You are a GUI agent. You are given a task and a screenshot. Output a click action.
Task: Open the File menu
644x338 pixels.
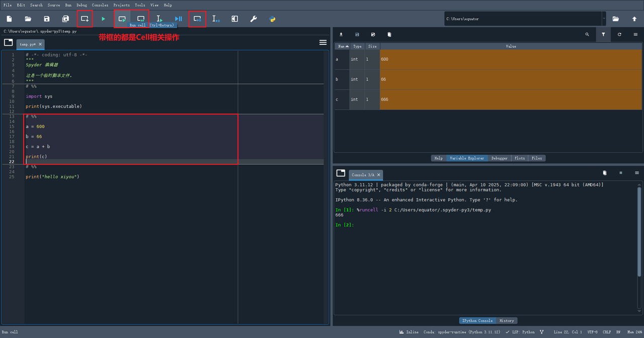(8, 5)
